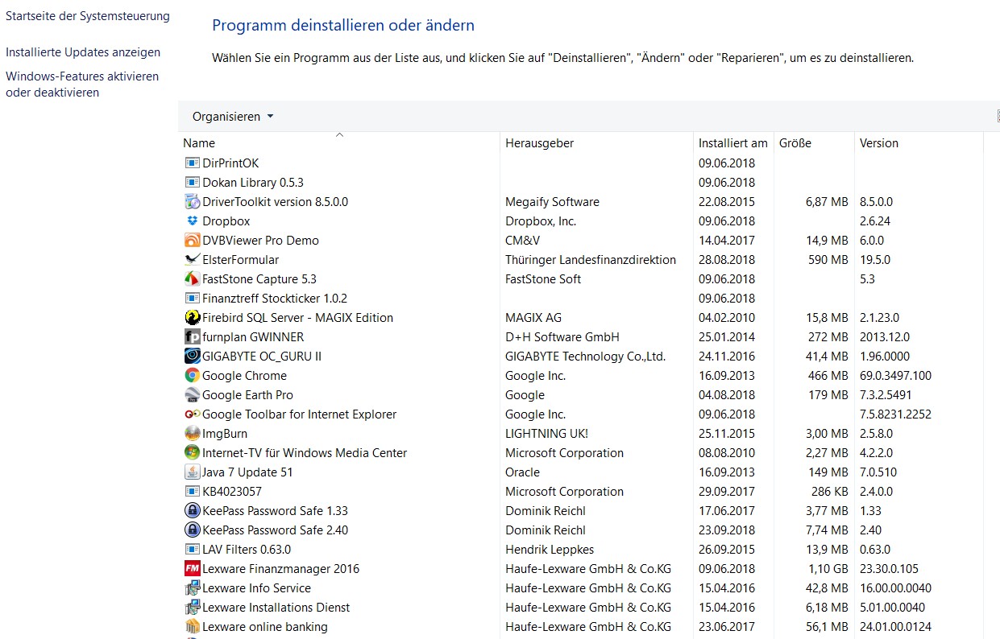Click publisher Megaify Software
1000x639 pixels.
tap(553, 202)
